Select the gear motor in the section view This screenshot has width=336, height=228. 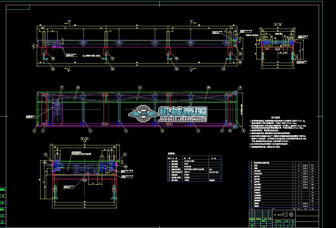tap(81, 169)
